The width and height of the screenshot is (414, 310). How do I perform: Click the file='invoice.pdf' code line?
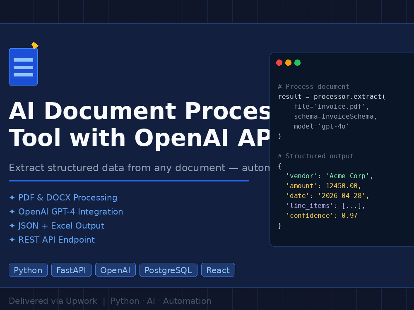point(332,107)
